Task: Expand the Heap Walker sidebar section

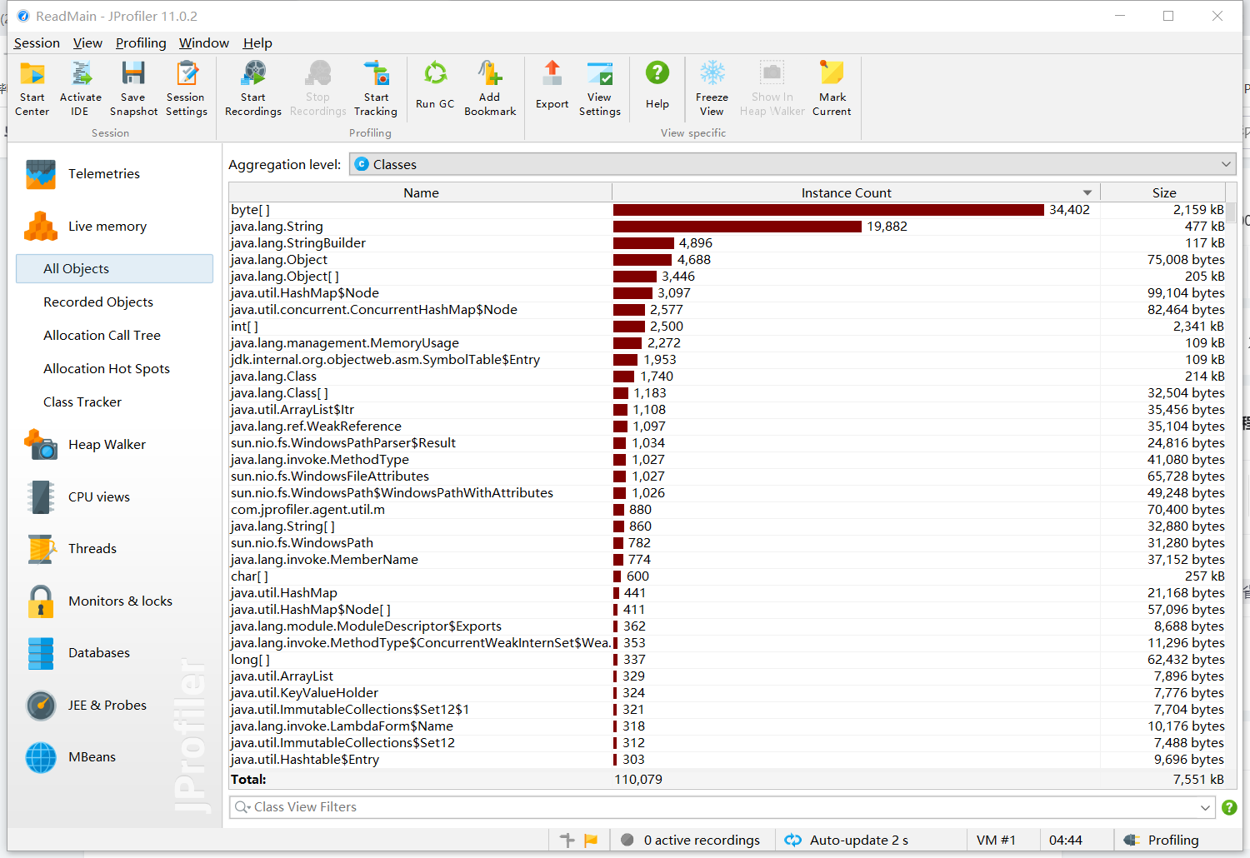Action: (107, 445)
